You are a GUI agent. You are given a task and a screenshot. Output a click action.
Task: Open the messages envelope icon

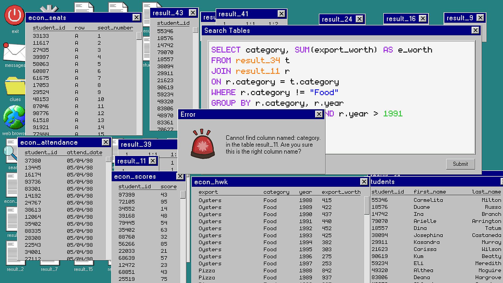pyautogui.click(x=14, y=52)
